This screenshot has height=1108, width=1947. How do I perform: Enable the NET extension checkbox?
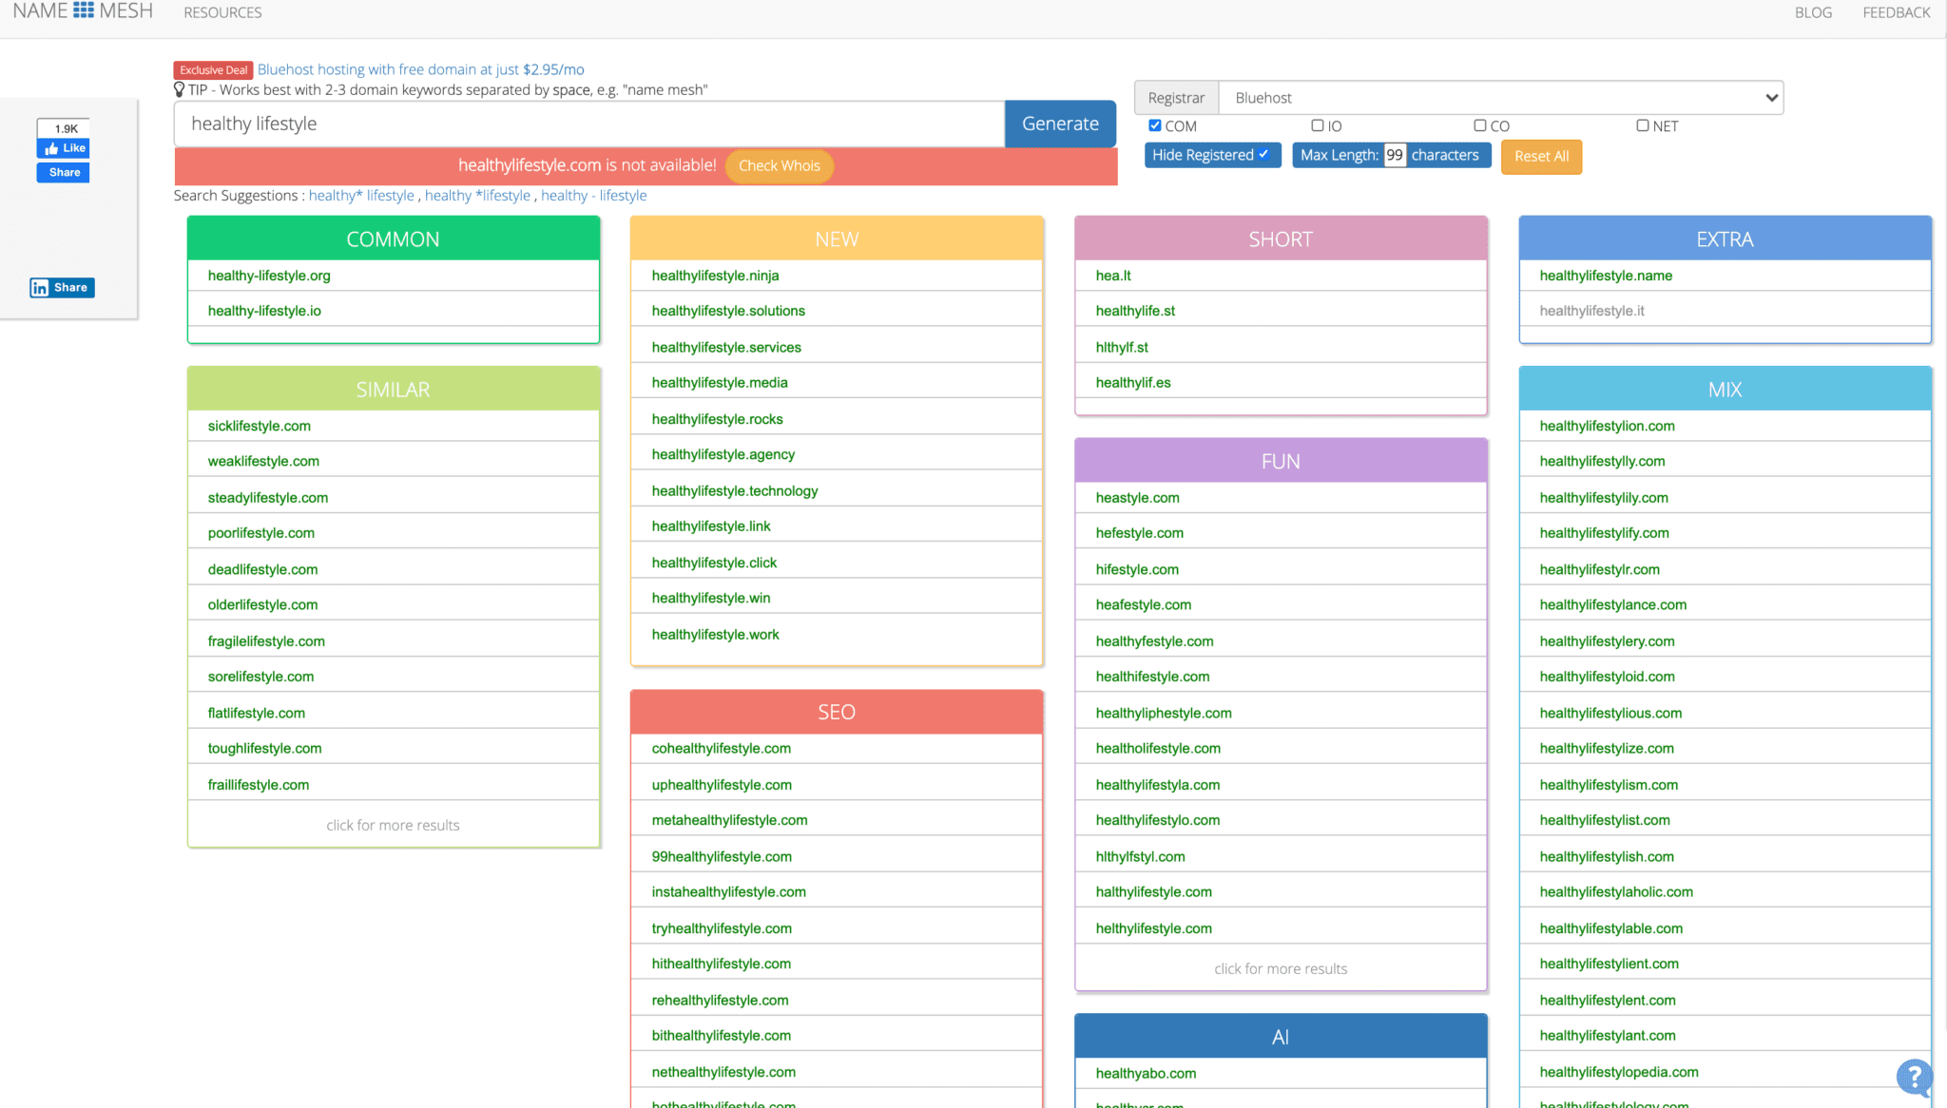click(x=1642, y=125)
